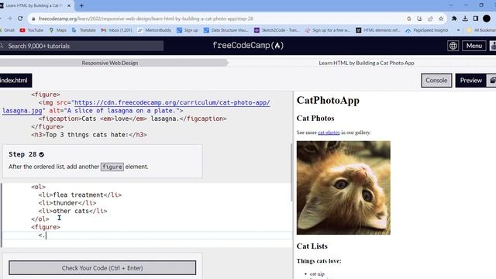This screenshot has width=496, height=279.
Task: Click the CatPhotoApp heading in preview
Action: click(328, 100)
